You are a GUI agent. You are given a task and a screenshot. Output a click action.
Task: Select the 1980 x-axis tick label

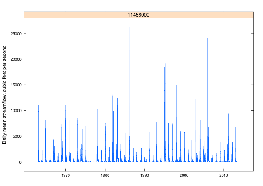(105, 175)
